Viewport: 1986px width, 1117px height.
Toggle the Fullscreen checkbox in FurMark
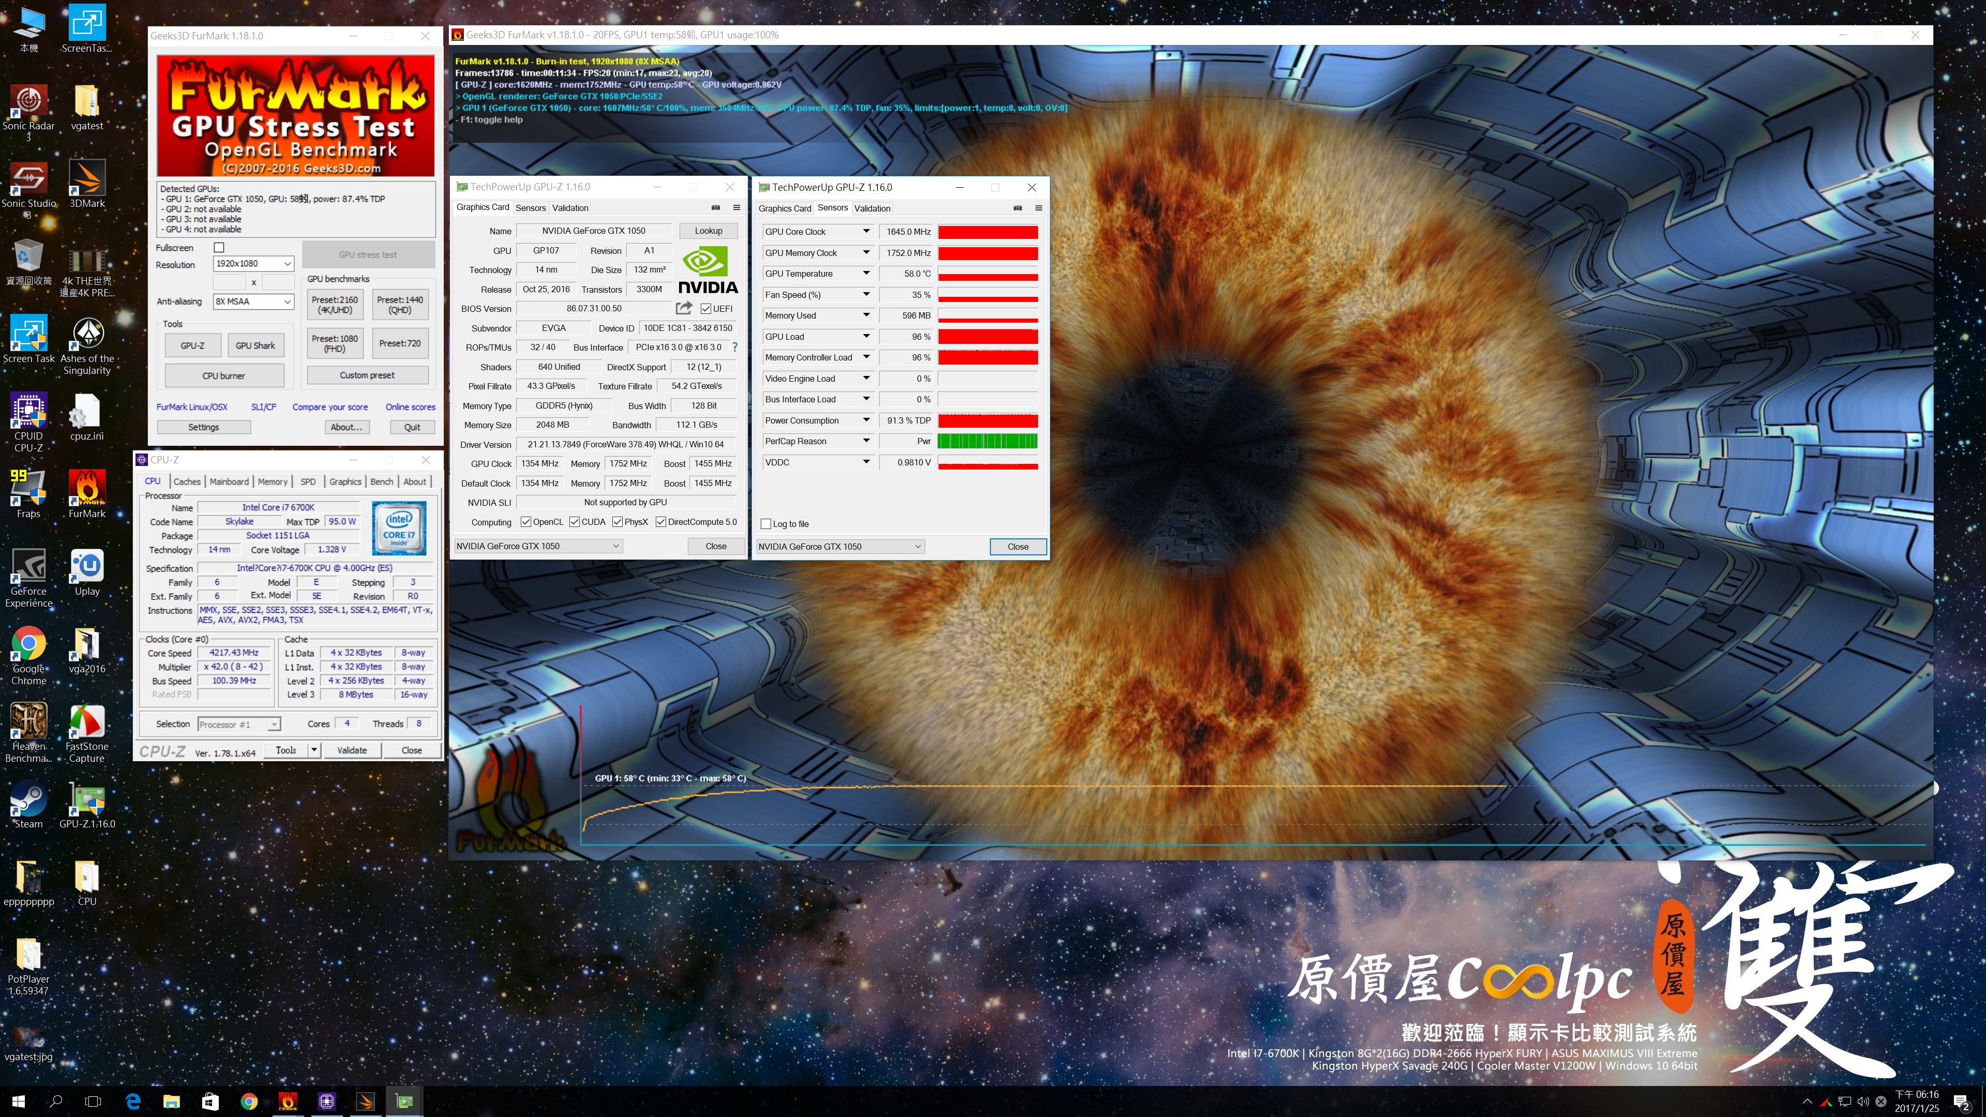219,248
